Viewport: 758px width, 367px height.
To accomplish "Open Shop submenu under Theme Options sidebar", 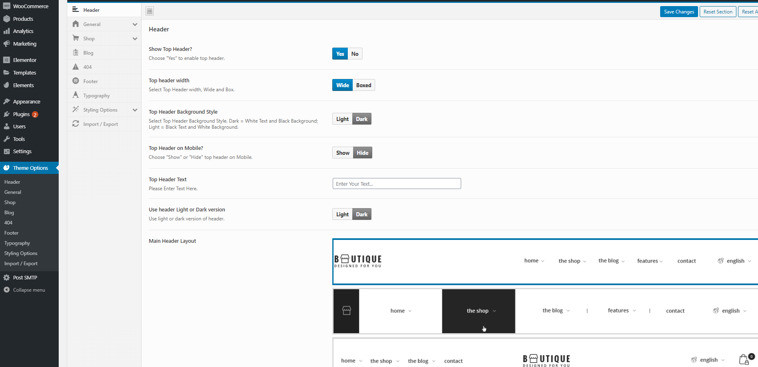I will (x=10, y=202).
